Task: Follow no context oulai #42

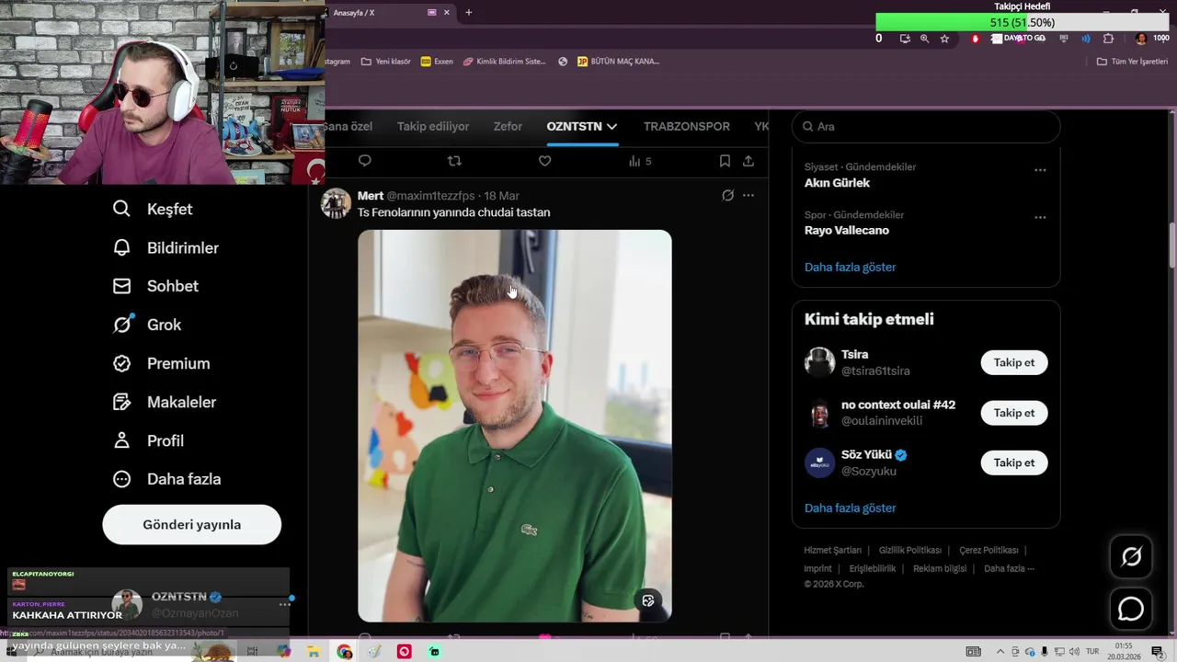Action: (x=1014, y=413)
